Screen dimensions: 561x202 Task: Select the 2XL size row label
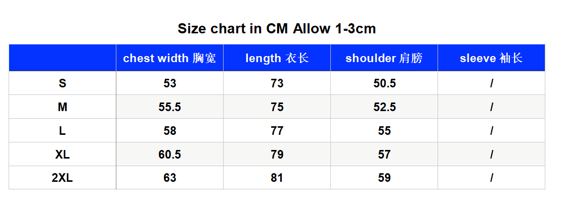point(62,178)
